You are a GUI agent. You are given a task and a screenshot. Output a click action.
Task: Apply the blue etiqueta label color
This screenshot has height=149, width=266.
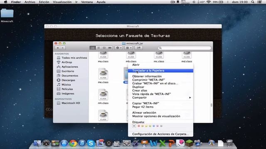point(154,126)
